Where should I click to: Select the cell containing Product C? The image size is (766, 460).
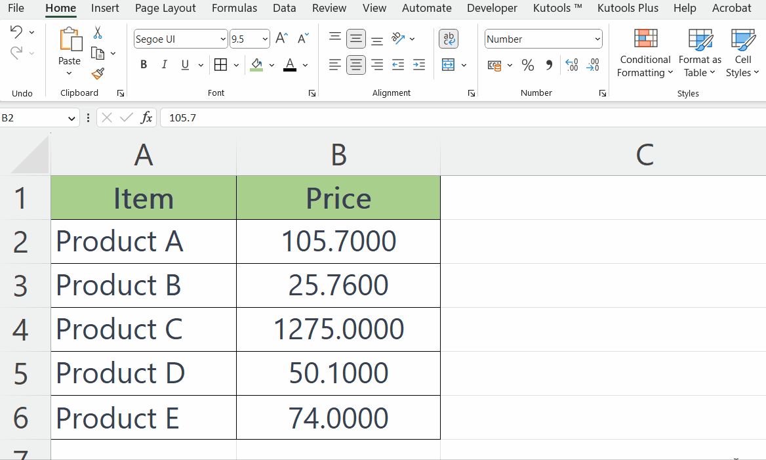coord(143,329)
